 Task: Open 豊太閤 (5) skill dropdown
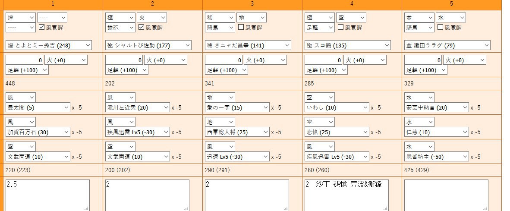coord(38,107)
